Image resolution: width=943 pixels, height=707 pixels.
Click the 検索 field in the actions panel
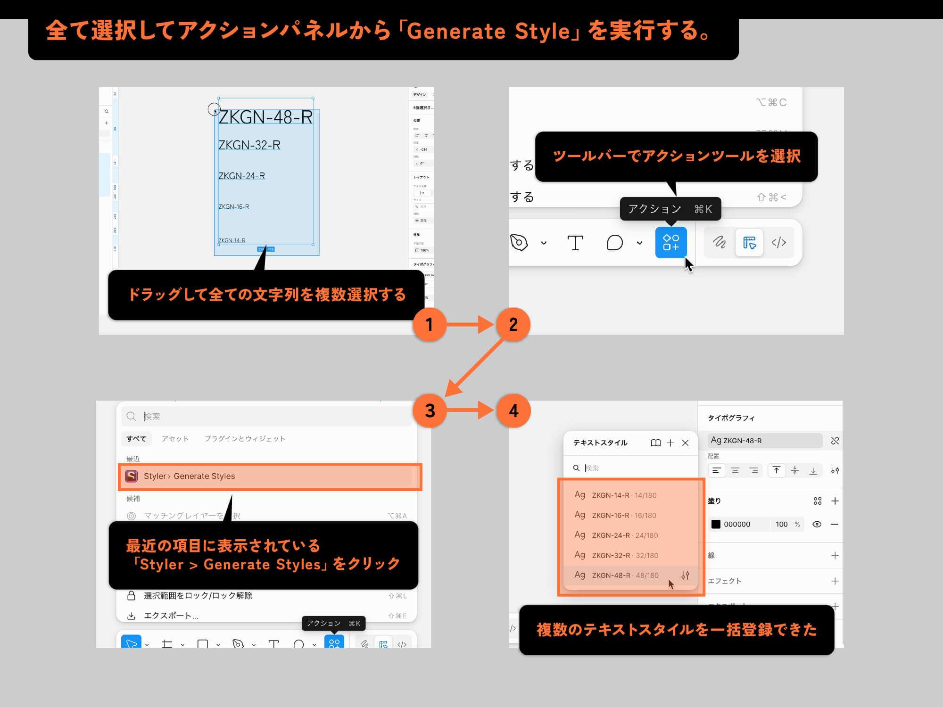click(266, 416)
